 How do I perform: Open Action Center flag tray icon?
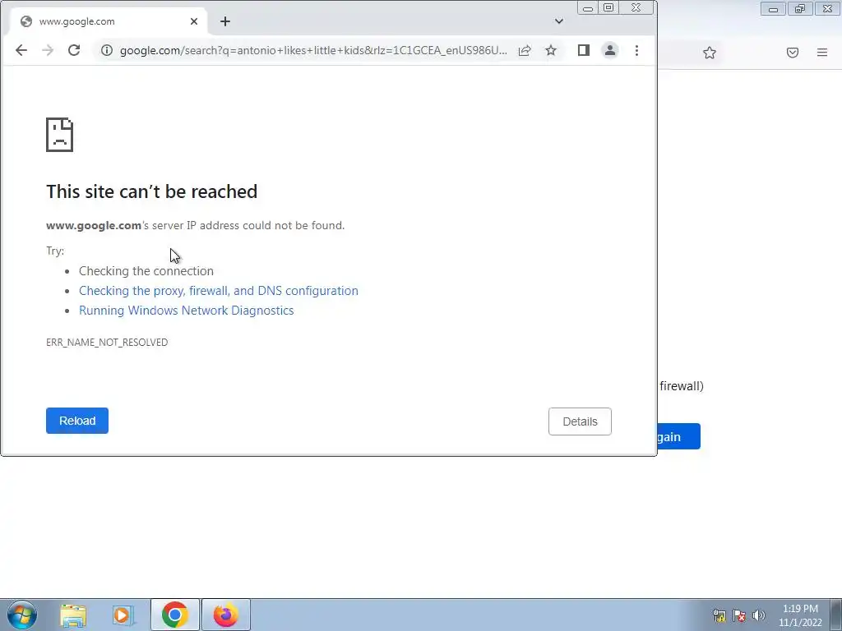739,615
